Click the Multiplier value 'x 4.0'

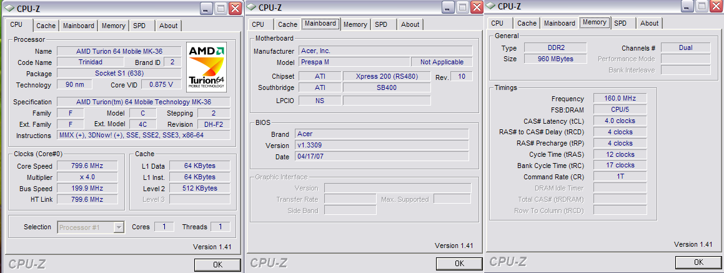point(87,177)
